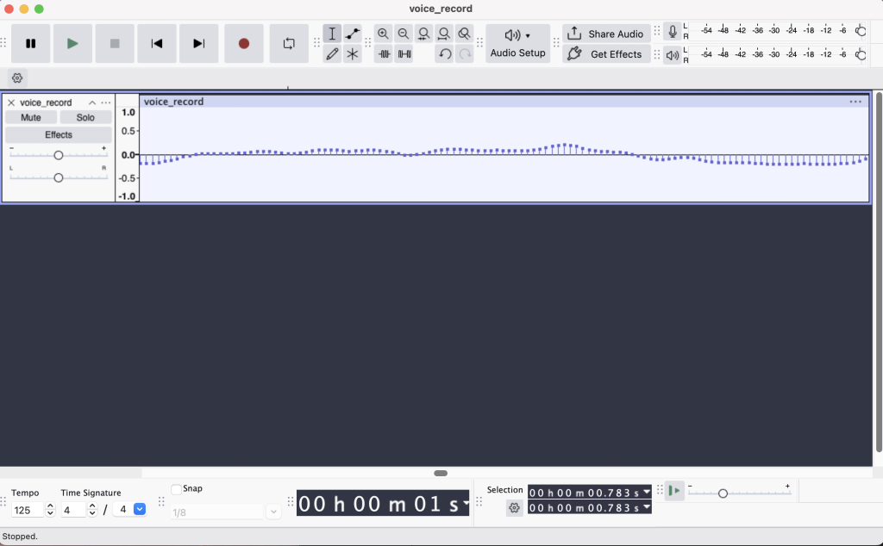Select the Envelope tool

click(x=353, y=34)
